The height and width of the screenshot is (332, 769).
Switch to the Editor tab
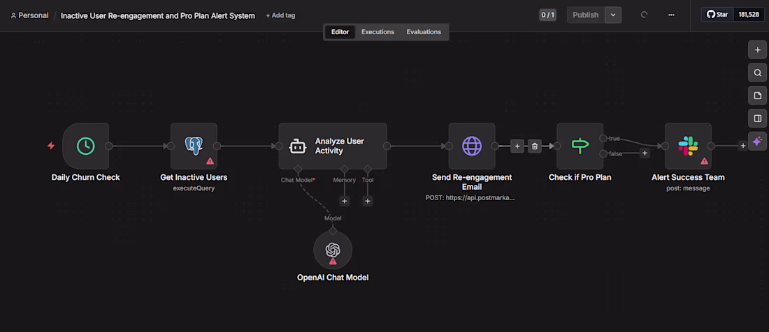[340, 32]
